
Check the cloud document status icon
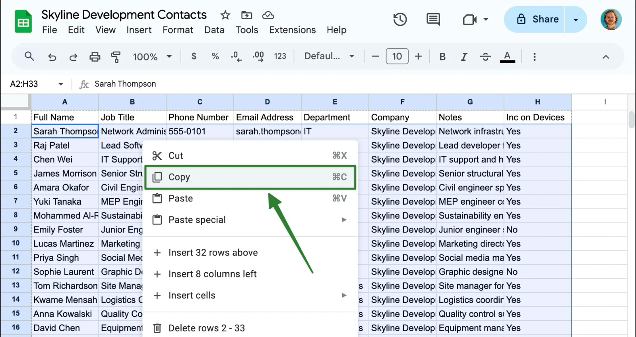(268, 15)
